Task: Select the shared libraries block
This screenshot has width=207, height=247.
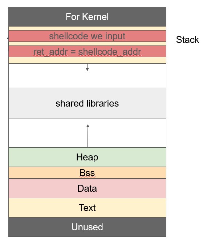Action: 87,103
